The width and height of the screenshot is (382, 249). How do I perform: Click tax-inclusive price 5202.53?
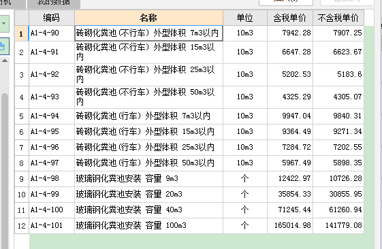point(290,75)
